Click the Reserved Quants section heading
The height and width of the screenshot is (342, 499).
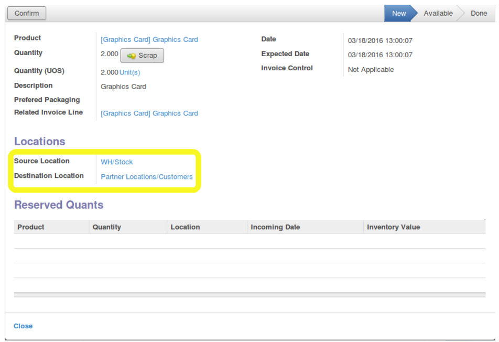(59, 205)
